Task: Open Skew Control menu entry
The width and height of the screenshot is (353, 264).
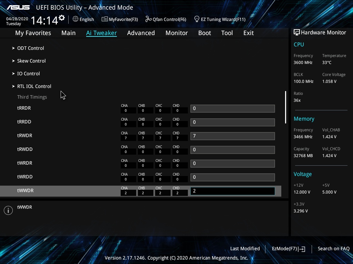Action: [x=31, y=61]
